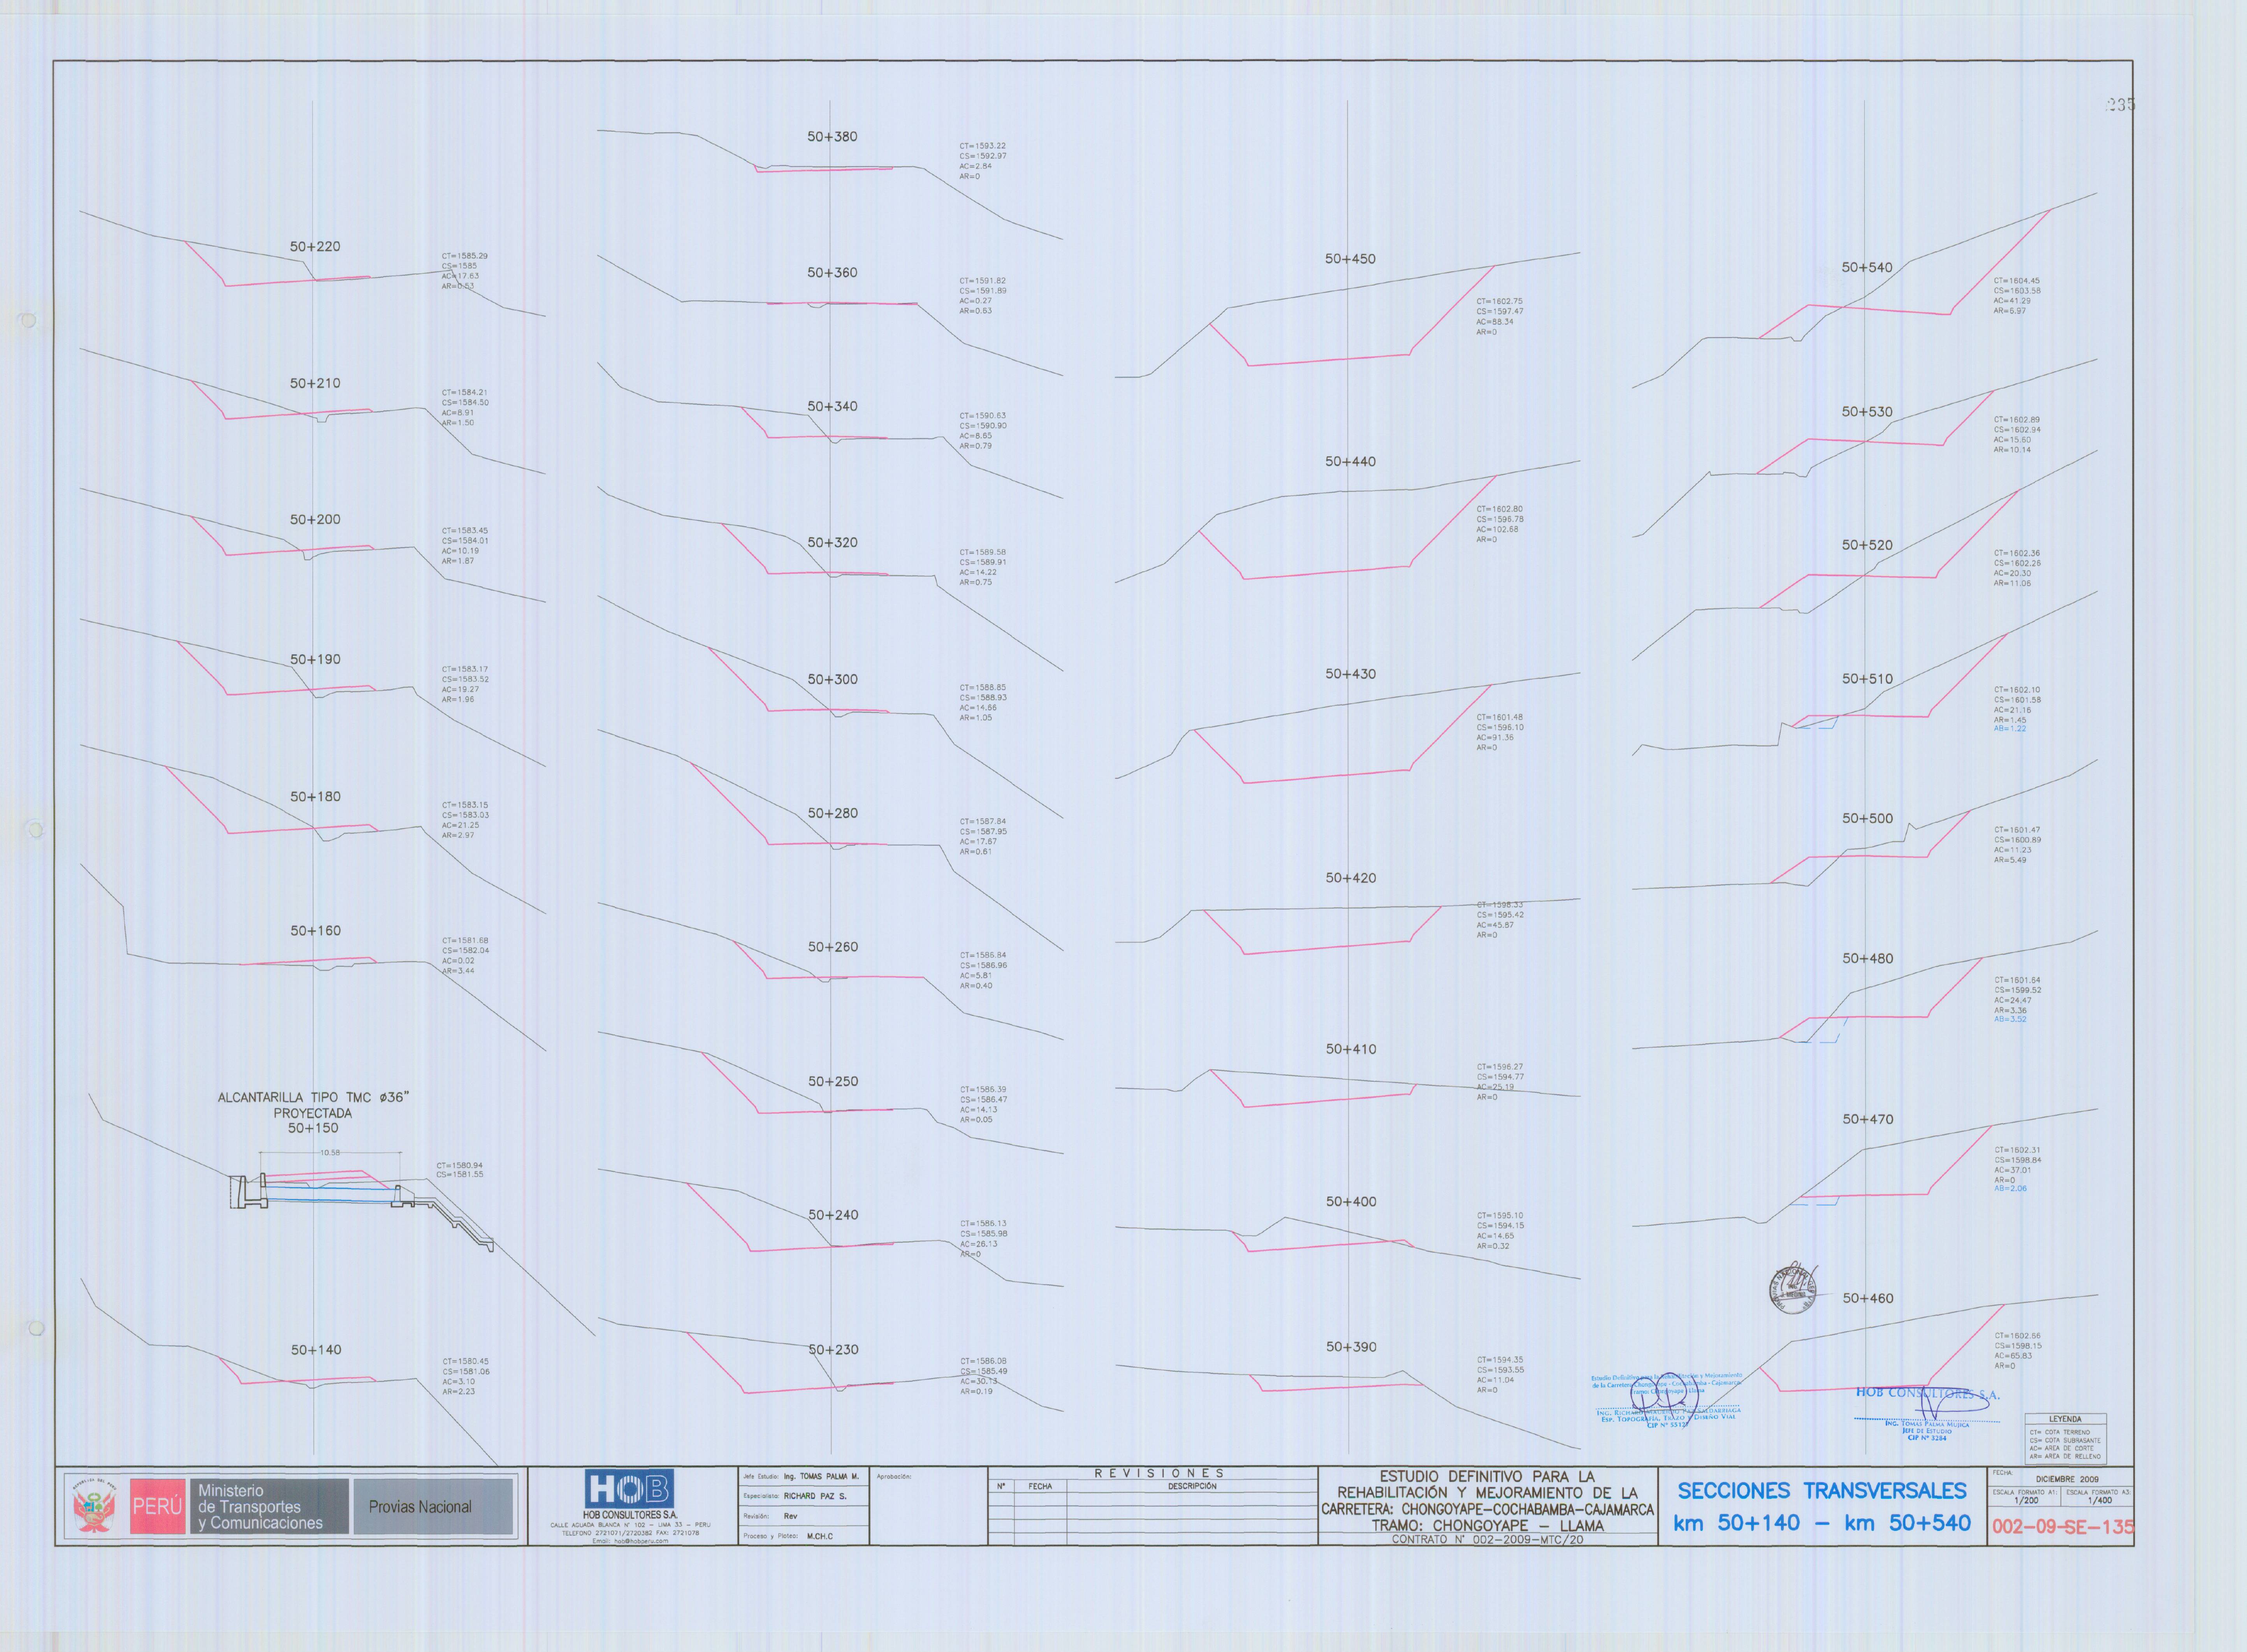Viewport: 2247px width, 1652px height.
Task: Click section label '50+400'
Action: pyautogui.click(x=1351, y=1201)
